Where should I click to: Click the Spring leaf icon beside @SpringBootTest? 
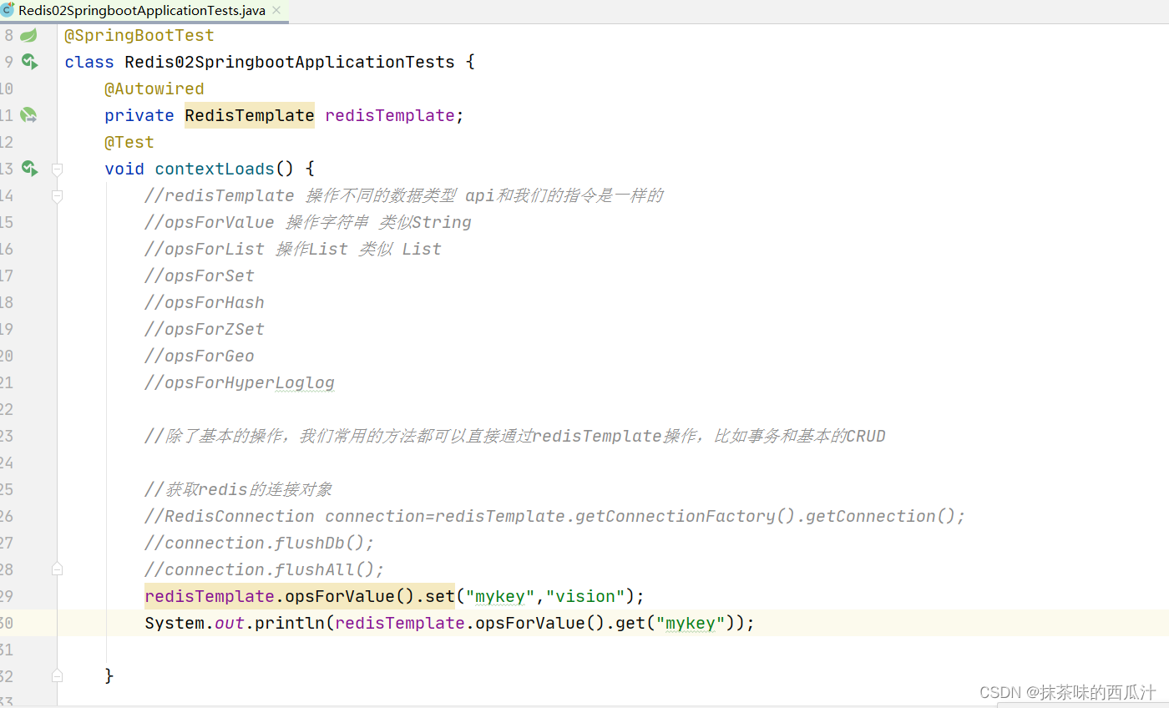[29, 35]
